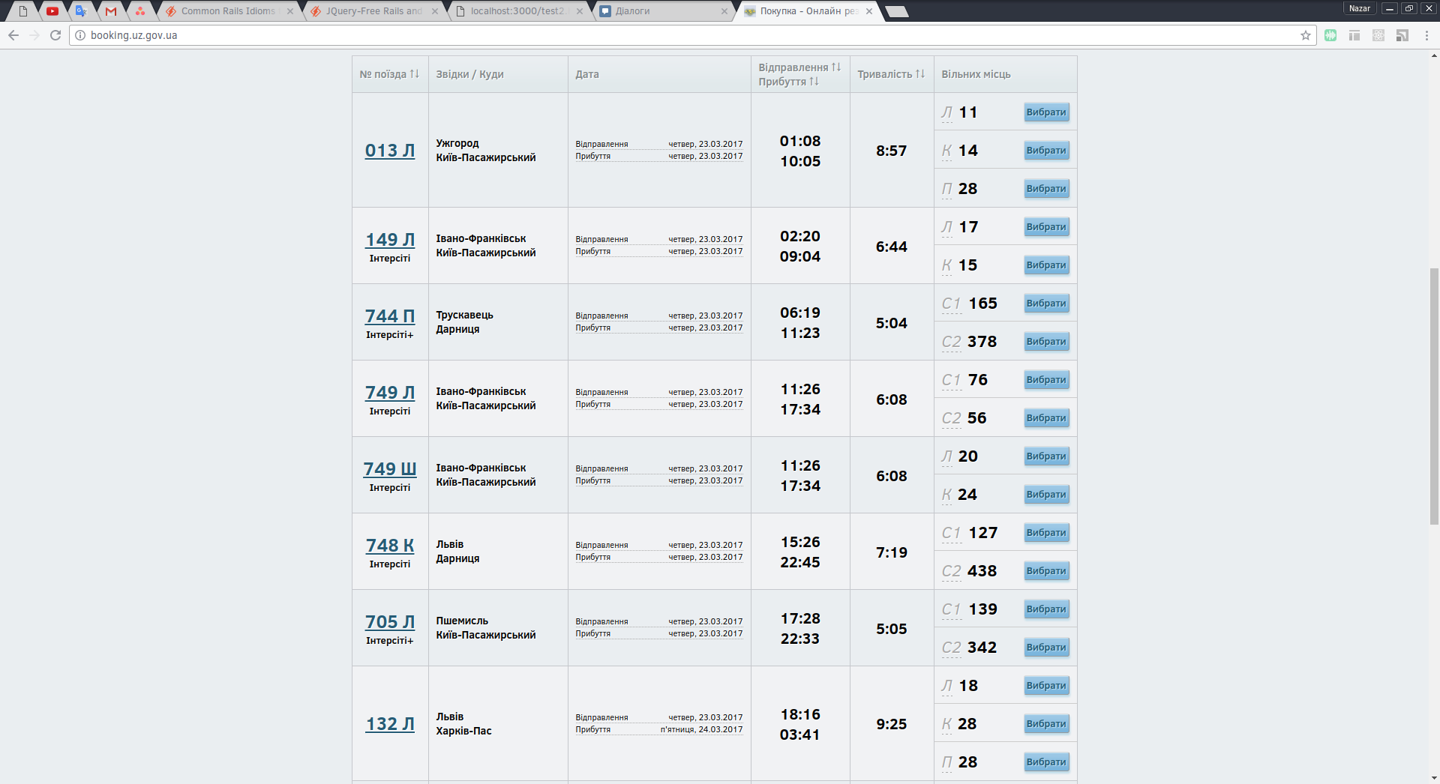Open train 132 Л details
The width and height of the screenshot is (1440, 784).
point(390,723)
